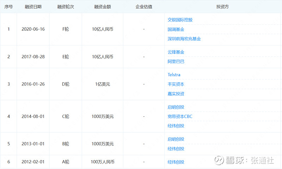
Task: Select 1000万美元 amount in B轮 row
Action: point(103,144)
